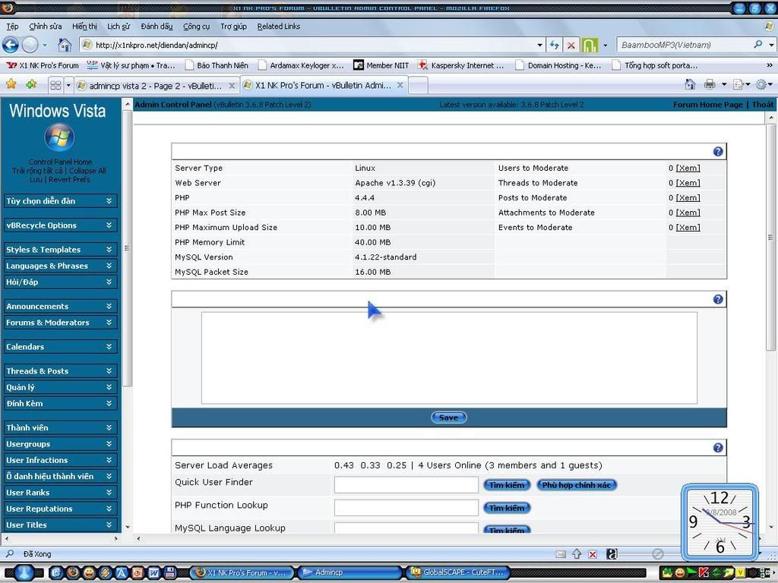The image size is (778, 583).
Task: Click in the PHP Function Lookup input field
Action: pos(406,508)
